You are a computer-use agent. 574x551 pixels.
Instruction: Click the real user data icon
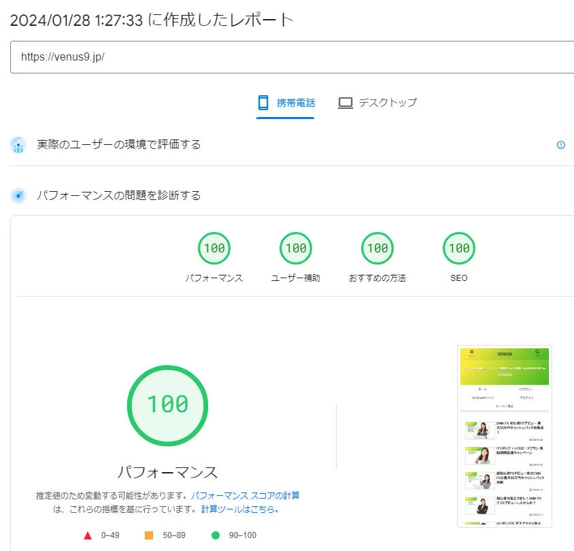(x=18, y=145)
